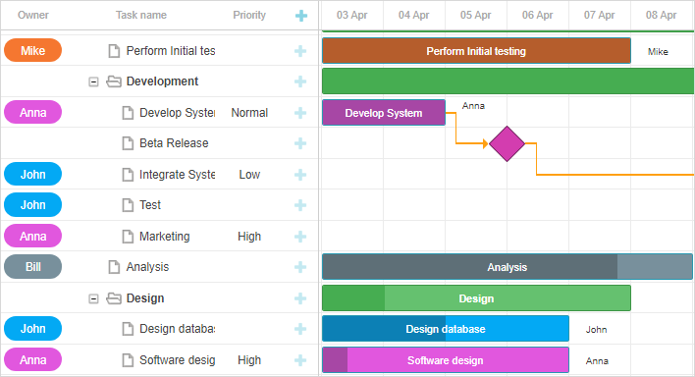Click the plus icon in Development row
695x377 pixels.
(300, 81)
